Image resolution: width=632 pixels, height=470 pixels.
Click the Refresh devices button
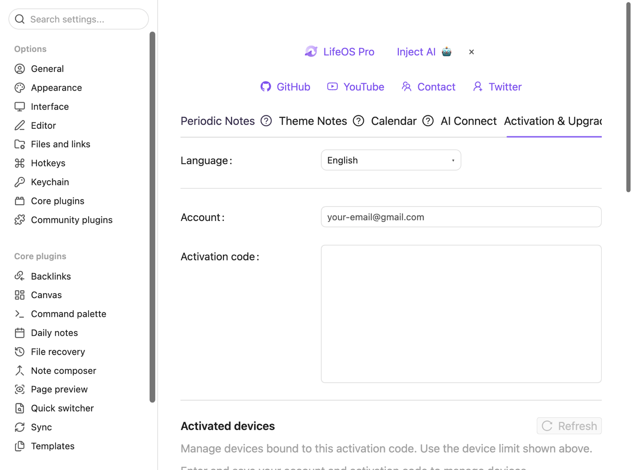(569, 426)
